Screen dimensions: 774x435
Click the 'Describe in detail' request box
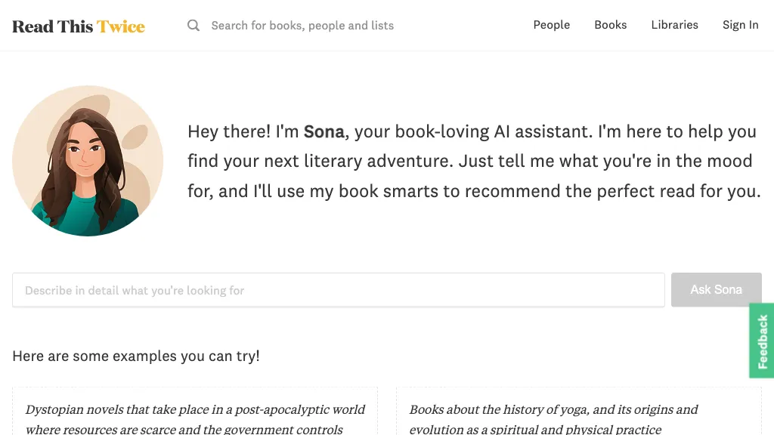(338, 290)
